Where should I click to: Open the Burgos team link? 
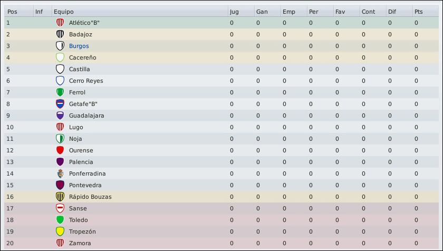79,46
